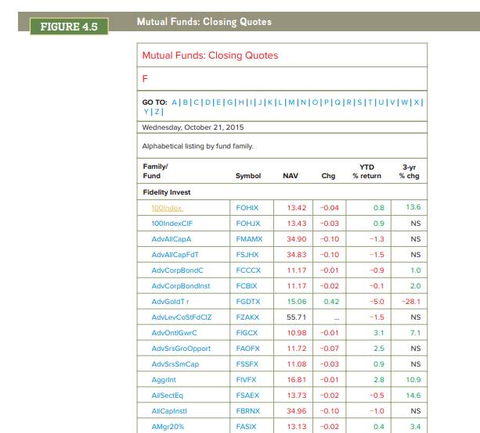Open the AdvAllCapA fund link
The height and width of the screenshot is (433, 480).
pos(170,238)
